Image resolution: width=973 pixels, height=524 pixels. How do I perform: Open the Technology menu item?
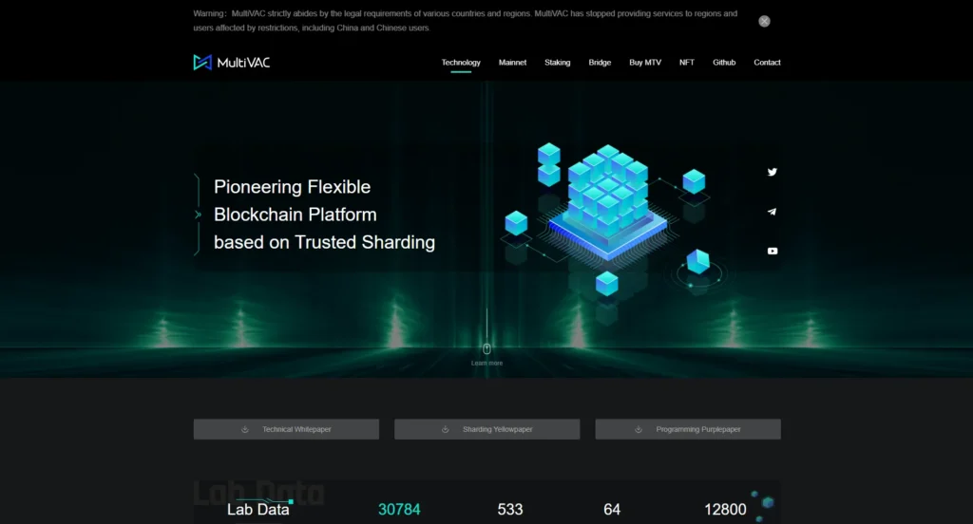(461, 63)
